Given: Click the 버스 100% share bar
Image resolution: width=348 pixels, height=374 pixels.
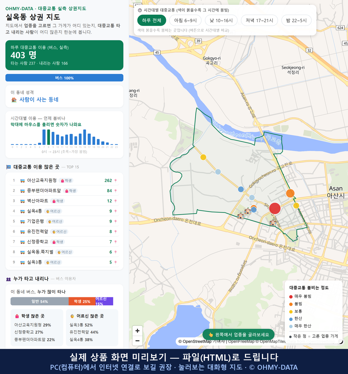Looking at the screenshot, I should click(x=64, y=78).
